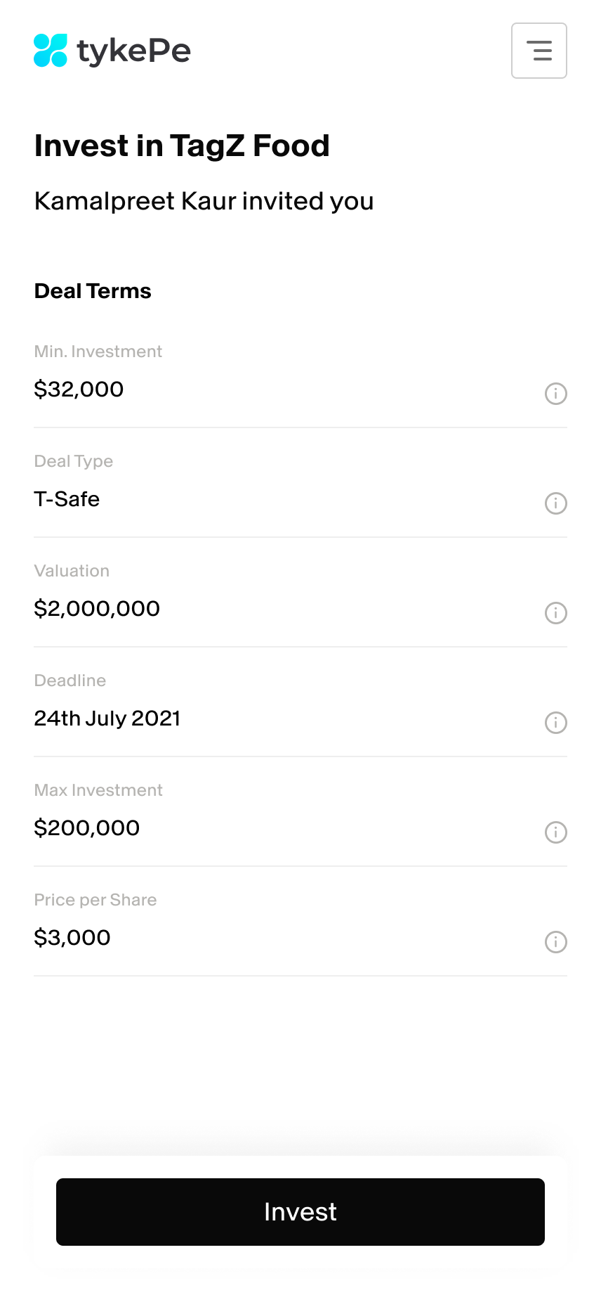
Task: Click the T-Safe deal type value
Action: [67, 499]
